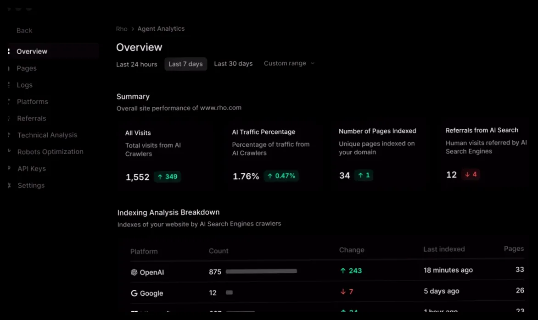Click the green 349 increase badge

coord(168,177)
